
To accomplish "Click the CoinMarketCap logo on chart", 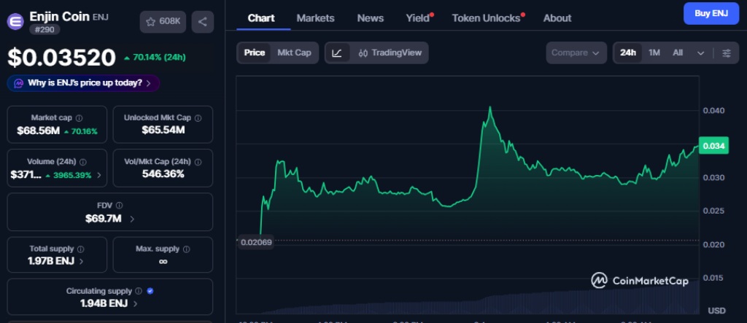I will (640, 281).
